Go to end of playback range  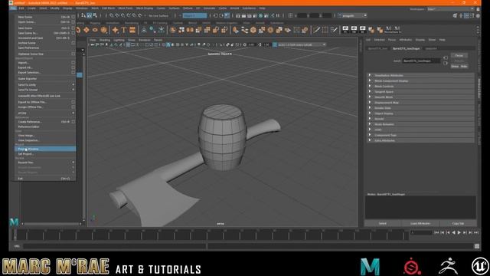pyautogui.click(x=476, y=232)
